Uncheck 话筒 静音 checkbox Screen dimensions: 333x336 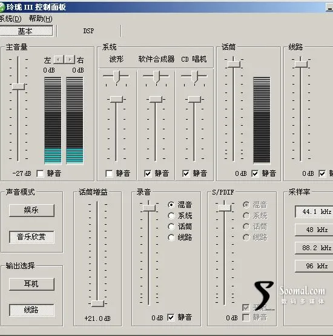click(x=255, y=173)
